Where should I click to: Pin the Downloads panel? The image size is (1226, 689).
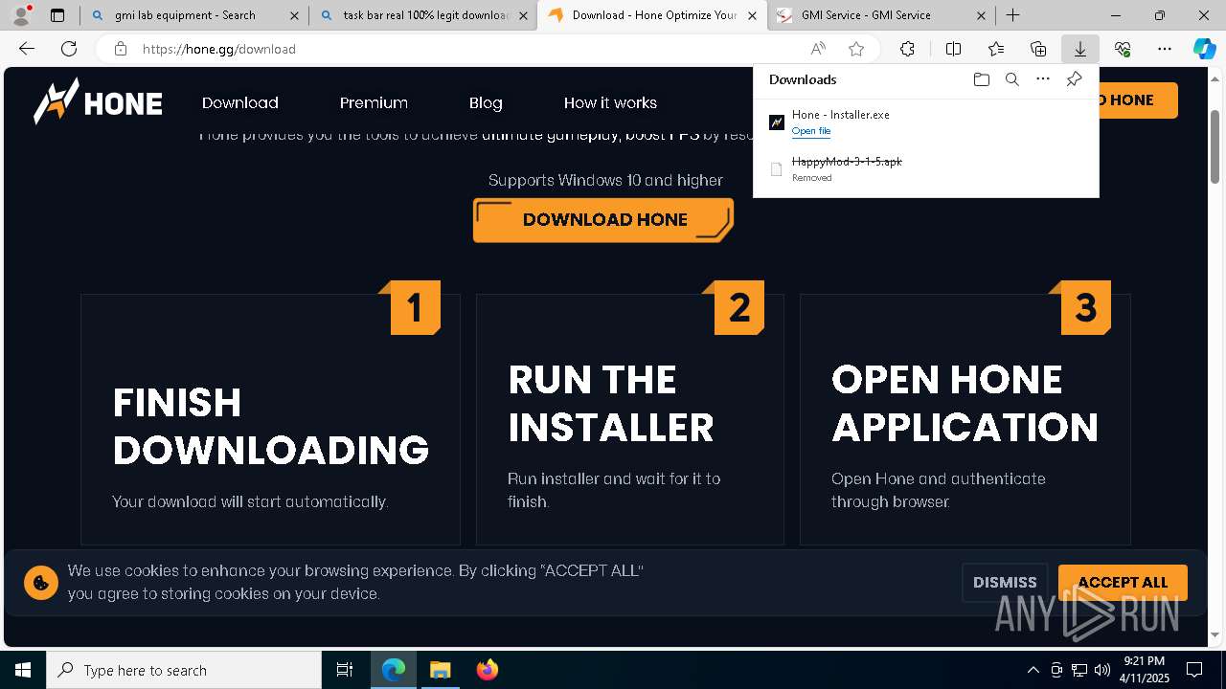pos(1074,79)
